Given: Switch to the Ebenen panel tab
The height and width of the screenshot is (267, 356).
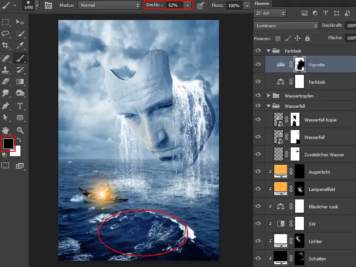Looking at the screenshot, I should pyautogui.click(x=262, y=4).
